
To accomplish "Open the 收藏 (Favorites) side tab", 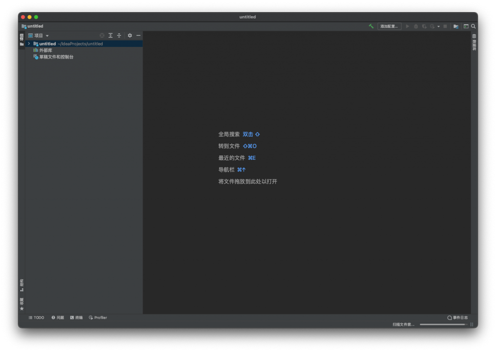I will pos(21,304).
